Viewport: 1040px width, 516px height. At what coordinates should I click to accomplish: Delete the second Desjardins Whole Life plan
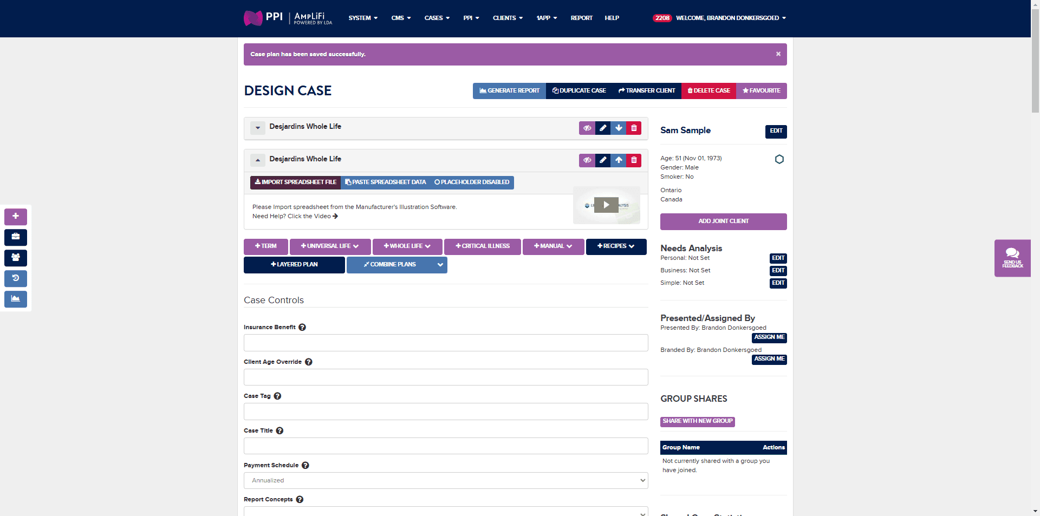point(634,160)
